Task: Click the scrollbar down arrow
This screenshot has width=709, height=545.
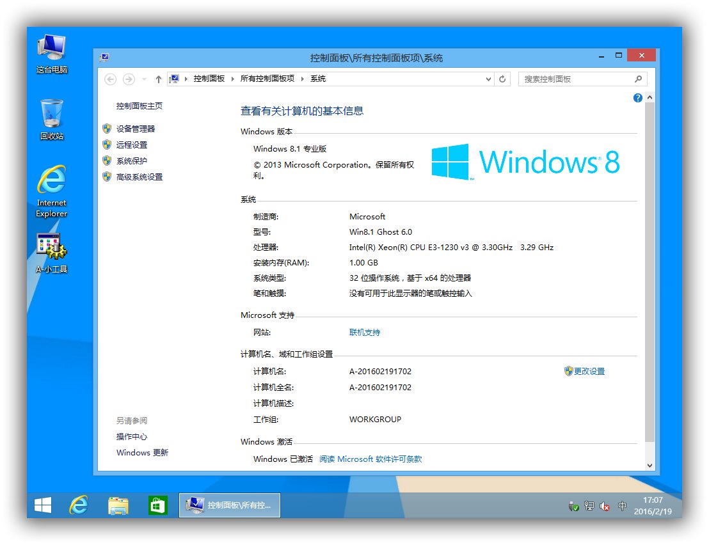Action: [x=649, y=465]
